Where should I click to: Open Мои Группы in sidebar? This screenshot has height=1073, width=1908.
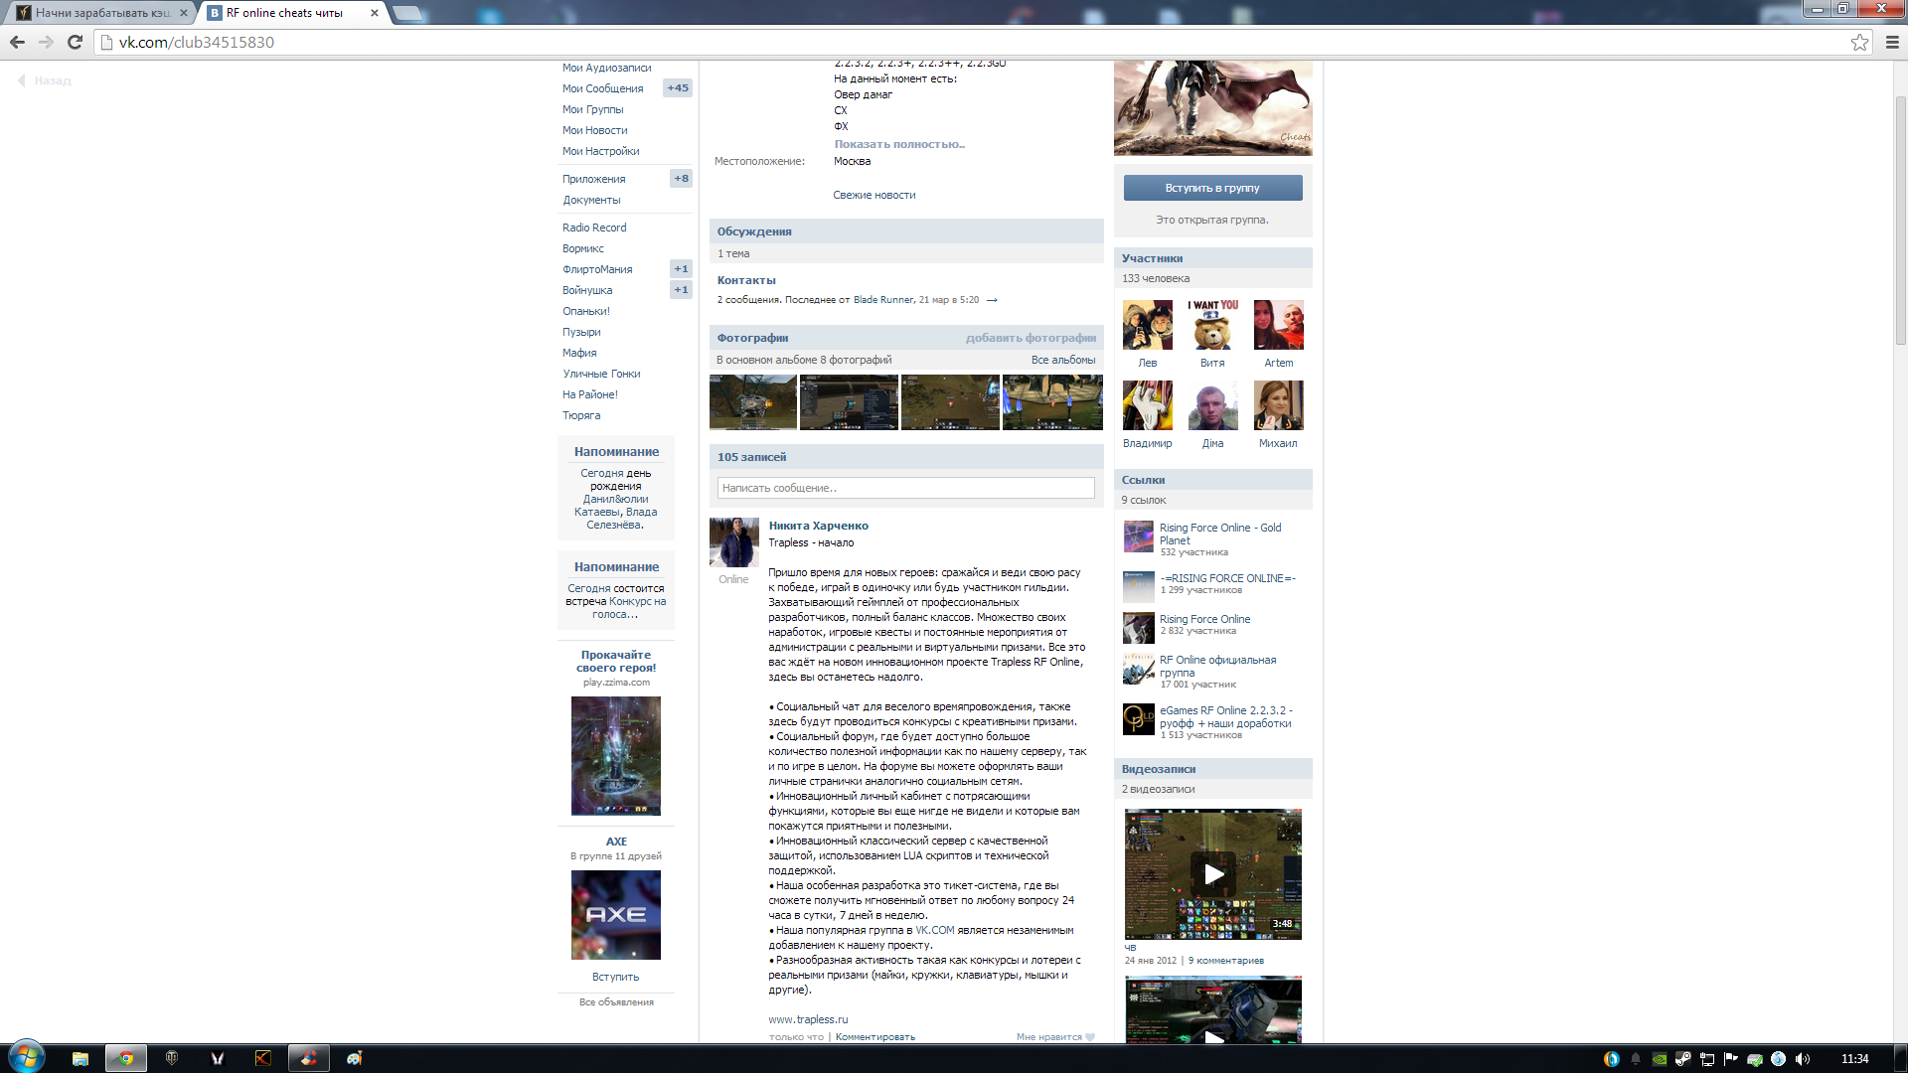pyautogui.click(x=592, y=109)
